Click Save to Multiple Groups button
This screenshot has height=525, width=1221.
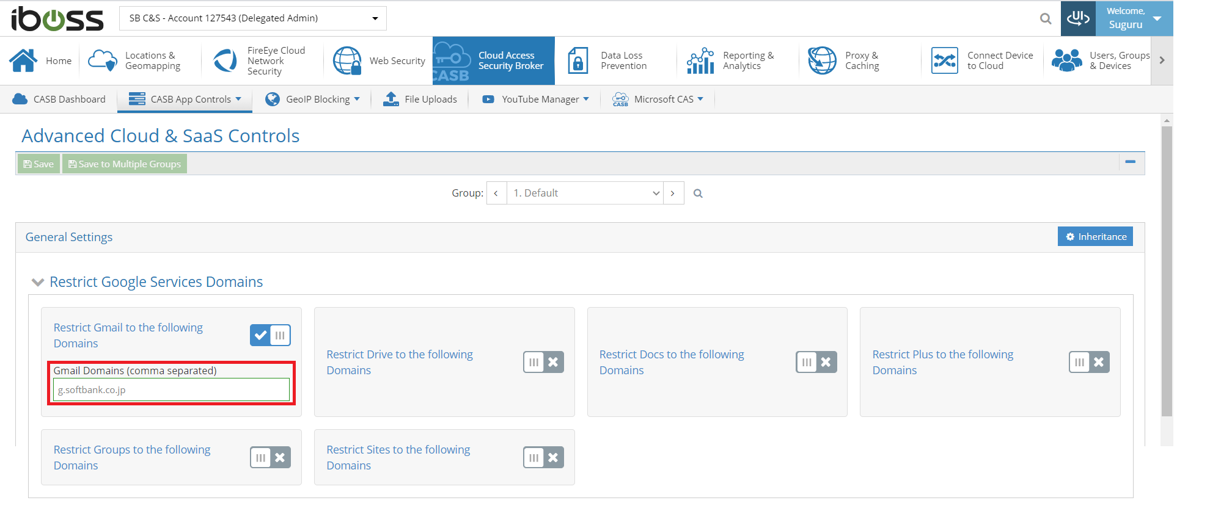pyautogui.click(x=125, y=164)
